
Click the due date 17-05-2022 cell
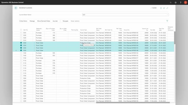(153, 101)
